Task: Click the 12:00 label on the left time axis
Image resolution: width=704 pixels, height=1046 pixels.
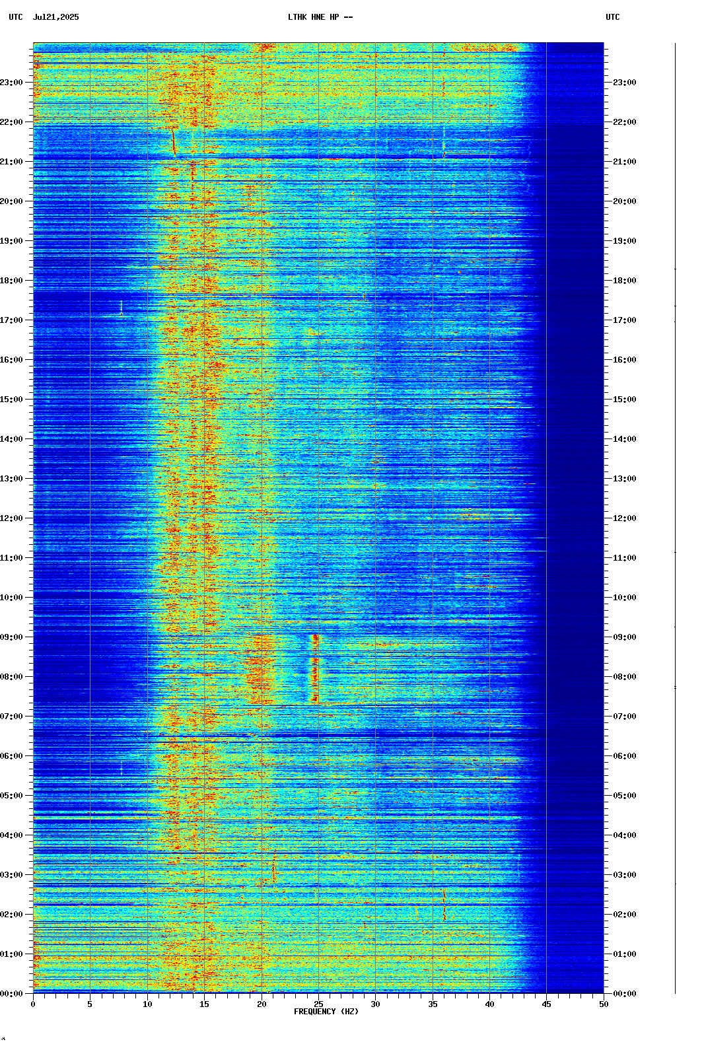Action: pos(11,518)
